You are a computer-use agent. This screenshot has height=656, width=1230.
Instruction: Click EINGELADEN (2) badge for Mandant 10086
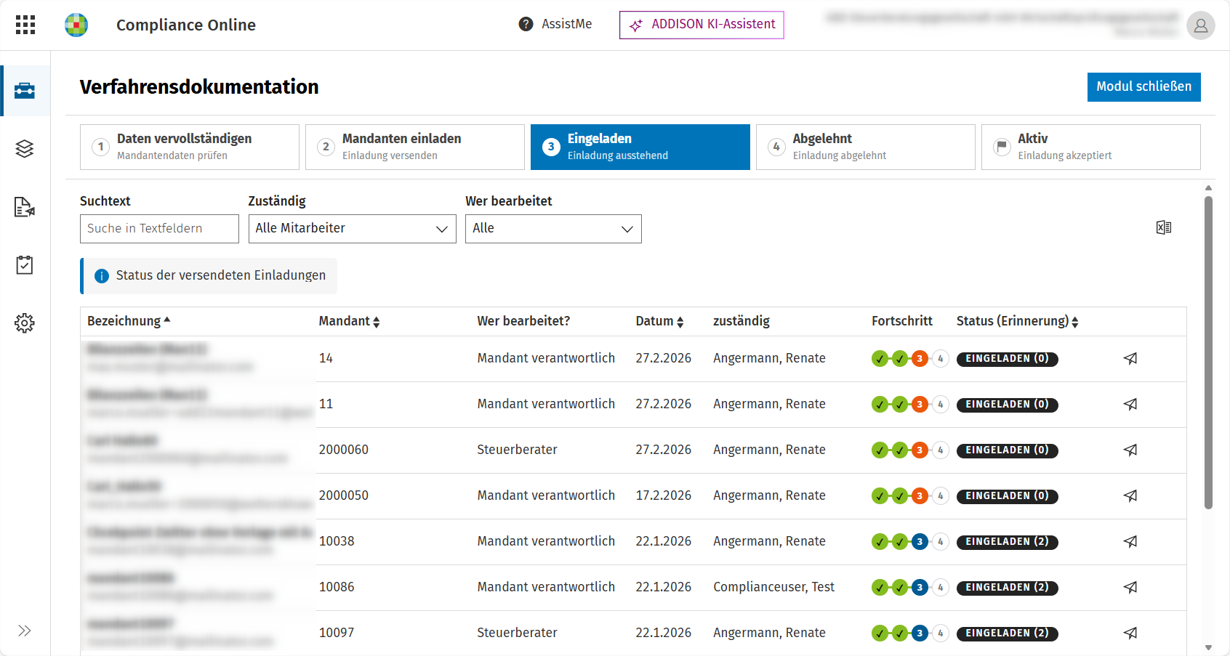(x=1008, y=588)
